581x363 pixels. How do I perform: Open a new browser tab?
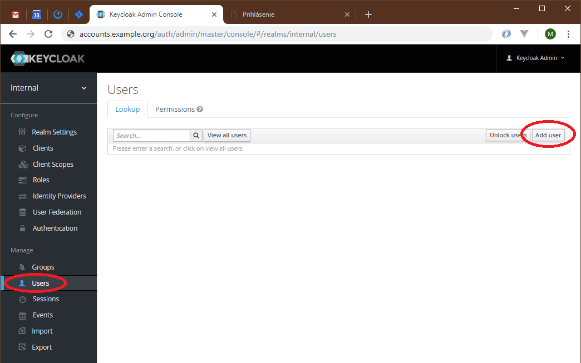(368, 14)
